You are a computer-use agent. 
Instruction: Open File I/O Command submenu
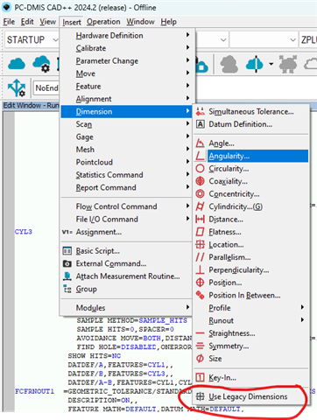tap(127, 219)
